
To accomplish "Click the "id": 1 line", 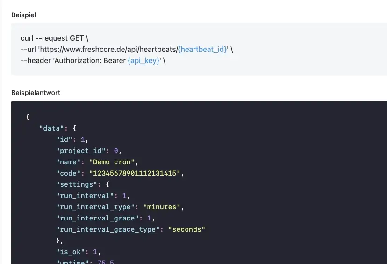I will [72, 139].
